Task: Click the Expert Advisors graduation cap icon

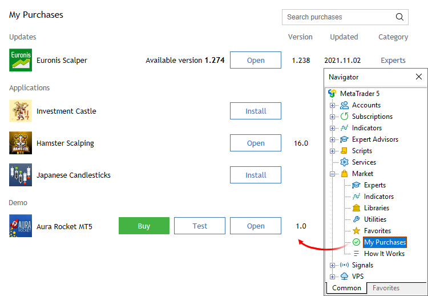Action: tap(344, 139)
